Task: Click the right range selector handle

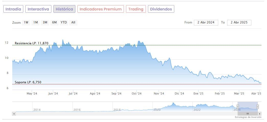Action: click(258, 106)
